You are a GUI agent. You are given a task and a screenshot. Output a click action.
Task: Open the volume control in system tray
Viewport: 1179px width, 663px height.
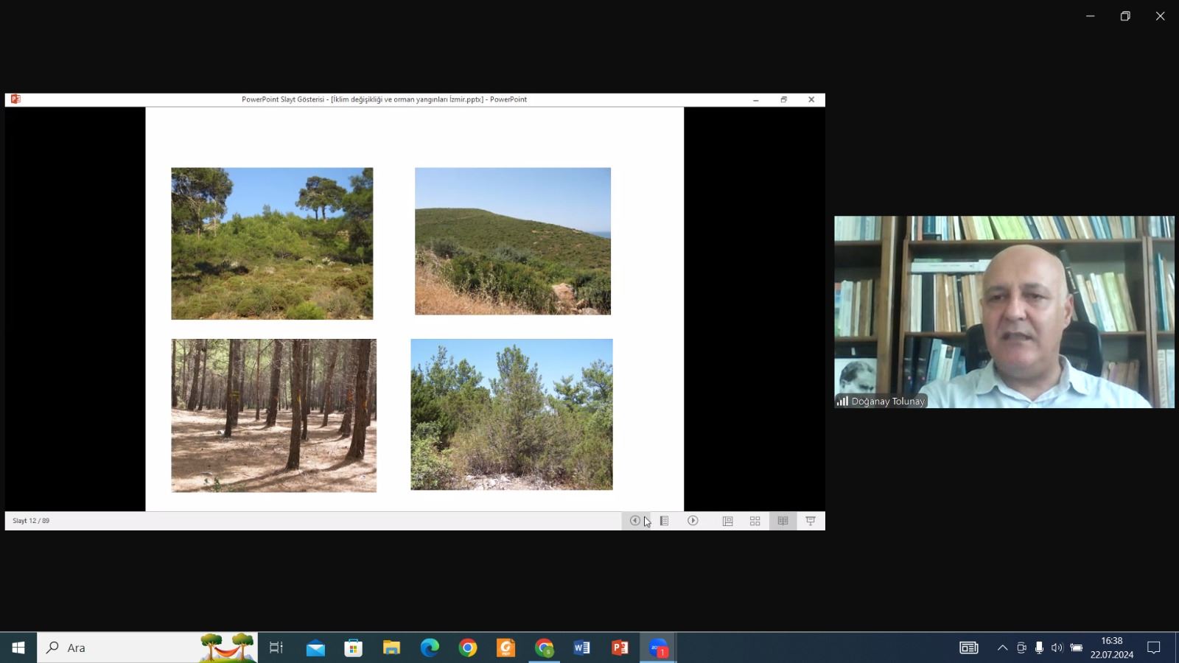pyautogui.click(x=1057, y=648)
